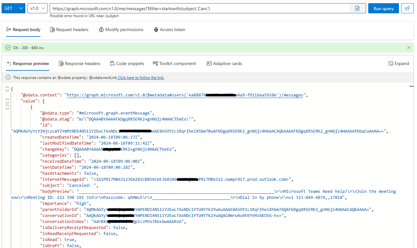
Task: Click 'Possible error found in URL' warning text
Action: (x=84, y=16)
